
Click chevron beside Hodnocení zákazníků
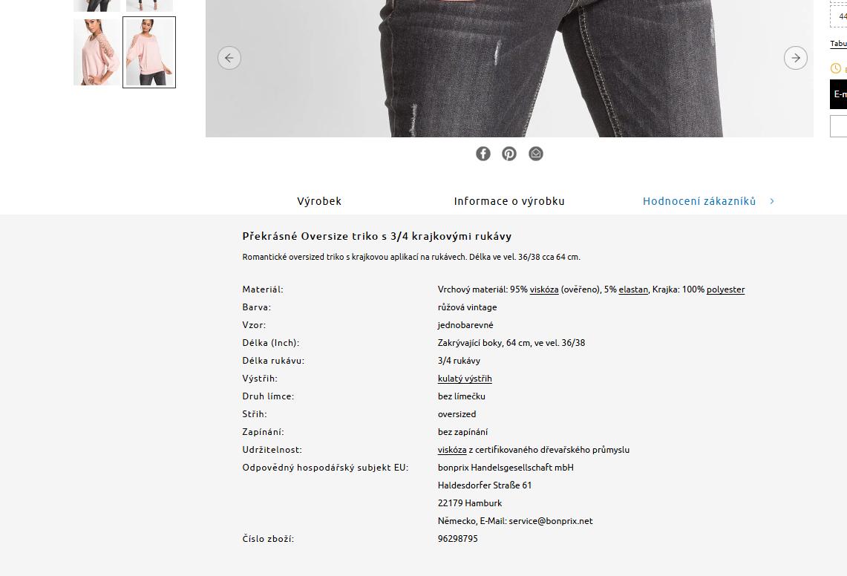pos(772,201)
